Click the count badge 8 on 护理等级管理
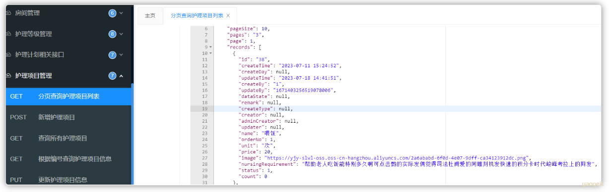Image resolution: width=609 pixels, height=192 pixels. pos(112,34)
